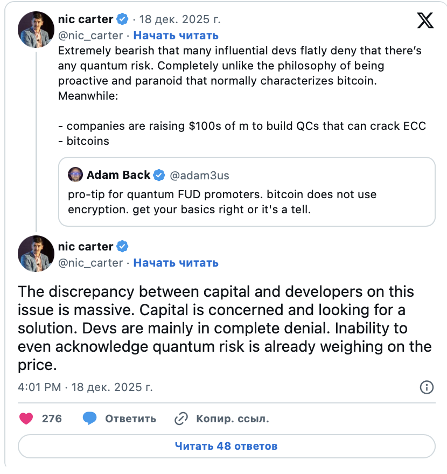Follow via lower "Начать читать" link
This screenshot has height=474, width=447.
[176, 263]
